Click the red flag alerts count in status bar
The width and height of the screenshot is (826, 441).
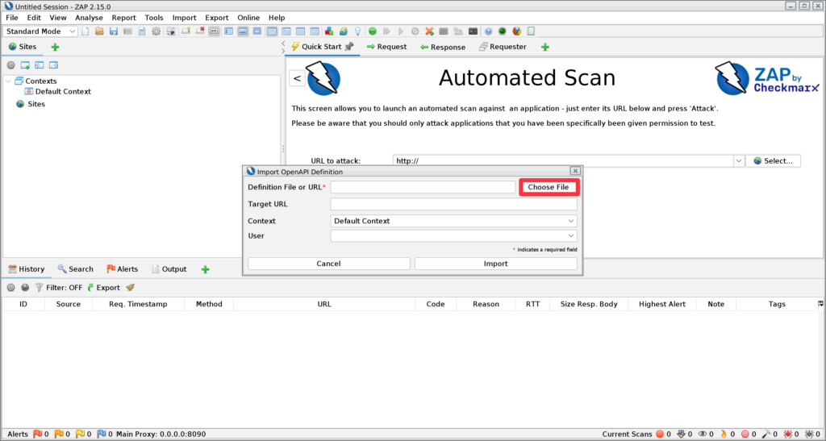pyautogui.click(x=40, y=435)
